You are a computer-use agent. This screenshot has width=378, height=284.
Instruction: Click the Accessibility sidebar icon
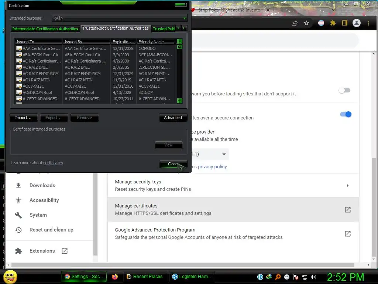point(18,200)
